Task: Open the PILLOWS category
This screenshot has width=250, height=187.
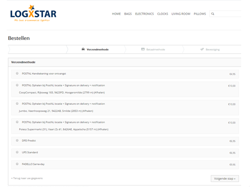Action: pyautogui.click(x=200, y=14)
